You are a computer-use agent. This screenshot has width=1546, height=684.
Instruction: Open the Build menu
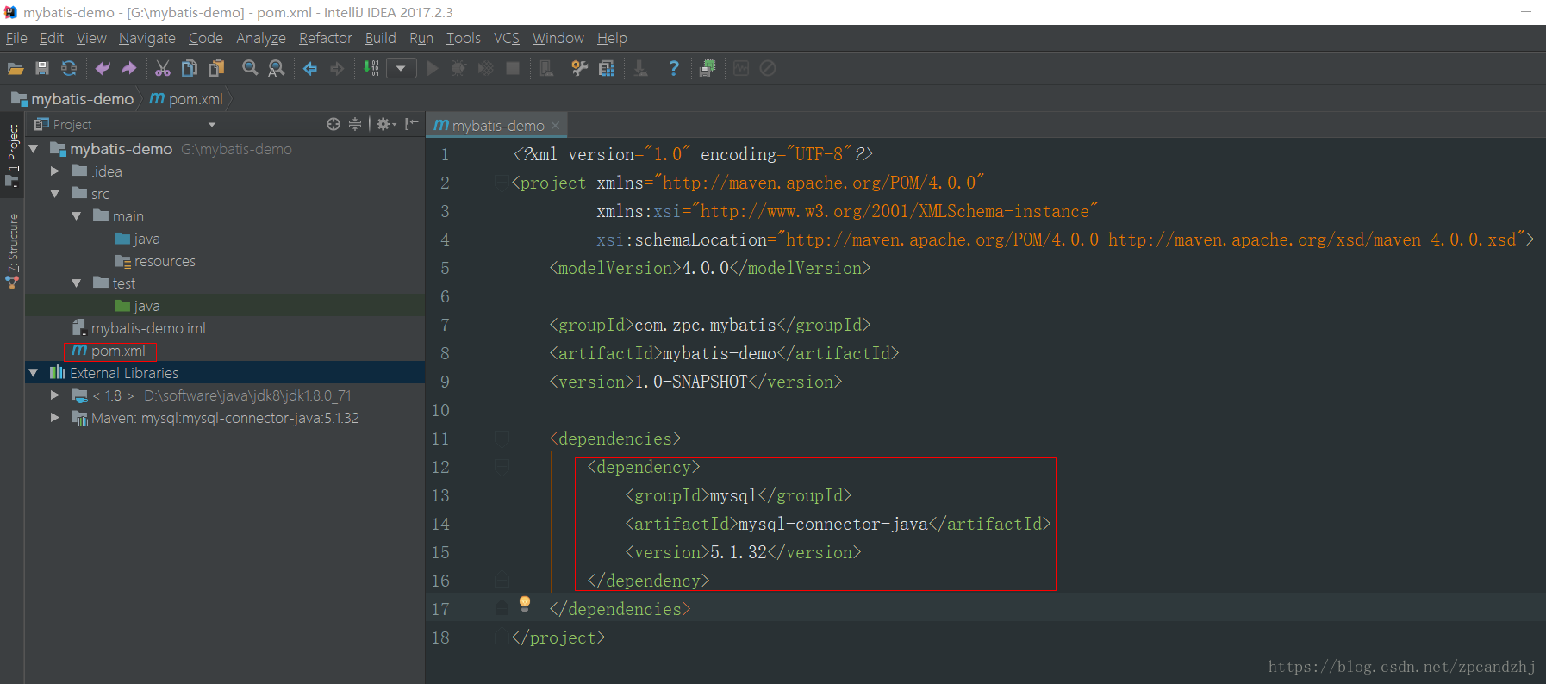click(381, 38)
